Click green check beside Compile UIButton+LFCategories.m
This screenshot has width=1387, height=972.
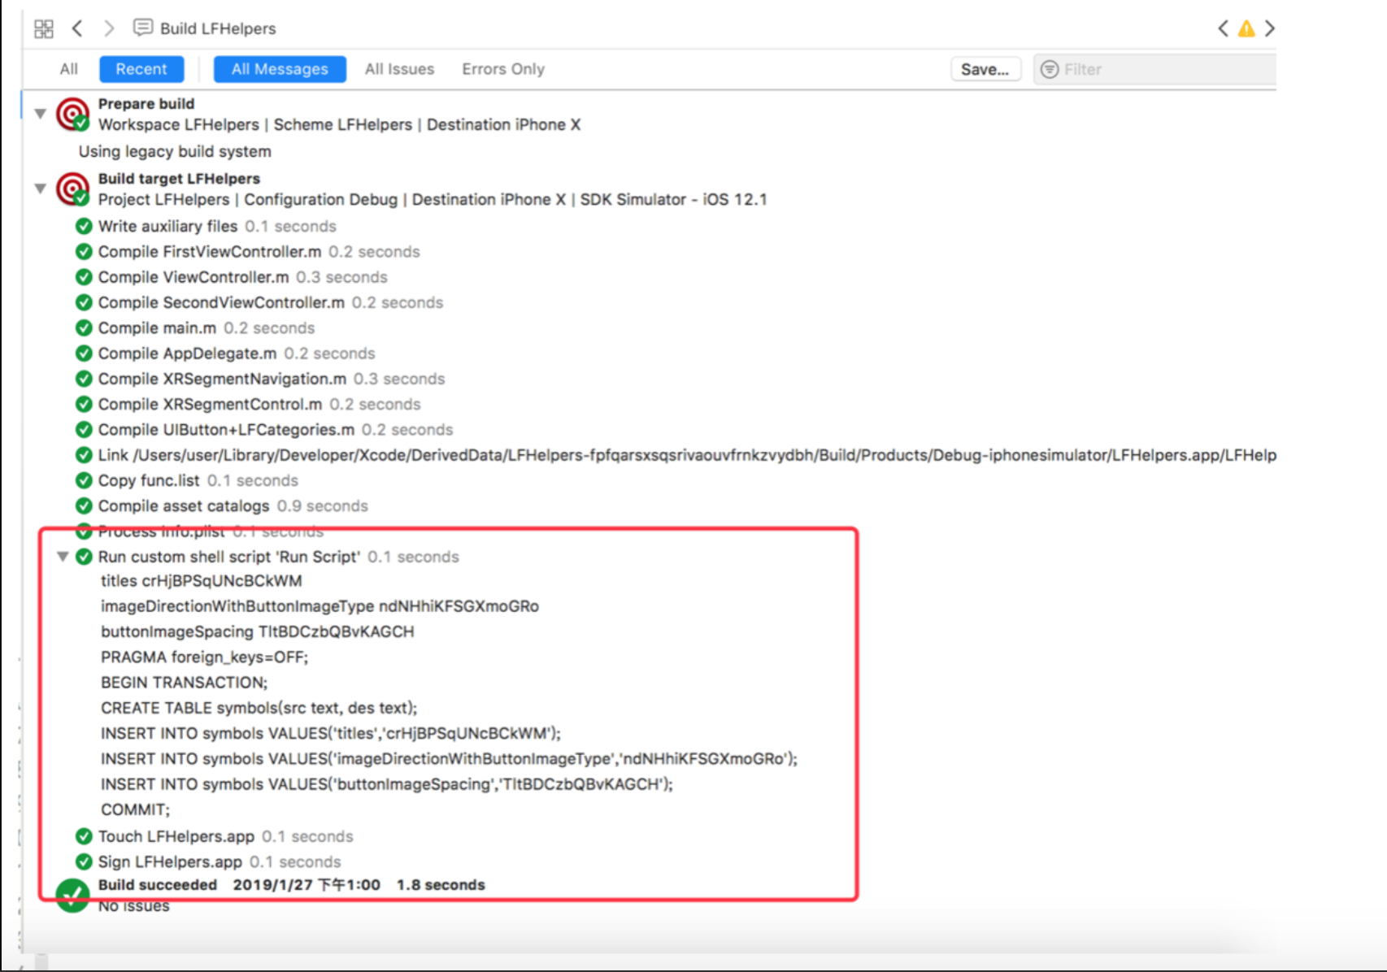[84, 429]
